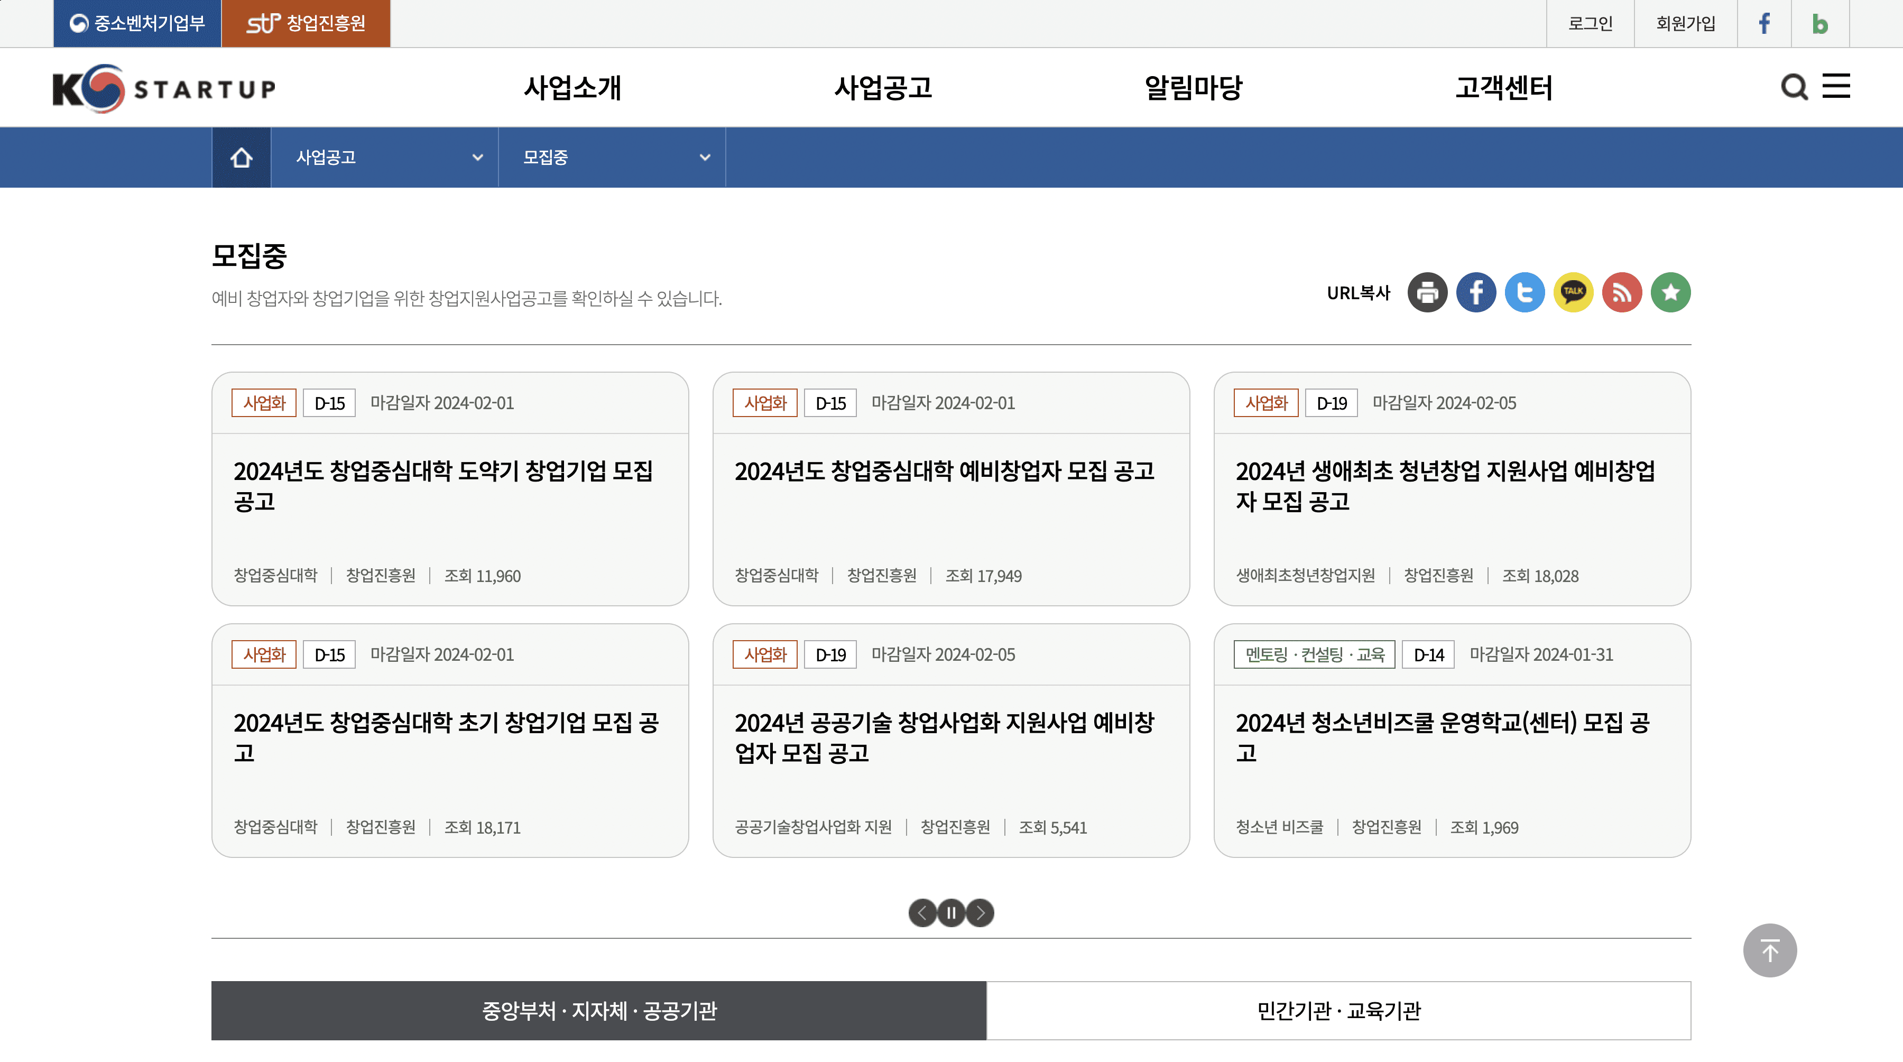Share via KakaoTalk icon
Screen dimensions: 1903x1062
point(1574,292)
